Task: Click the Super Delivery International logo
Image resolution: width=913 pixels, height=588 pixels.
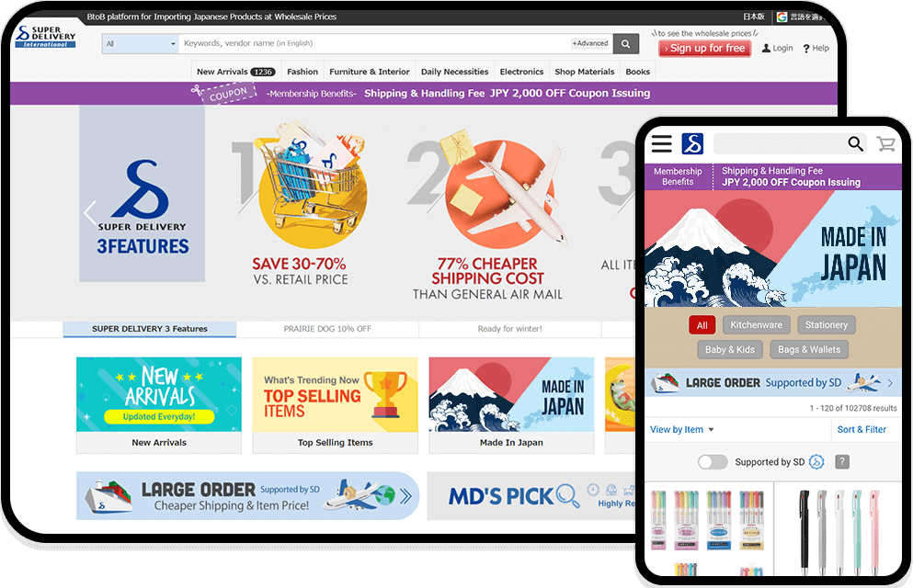Action: pyautogui.click(x=45, y=36)
